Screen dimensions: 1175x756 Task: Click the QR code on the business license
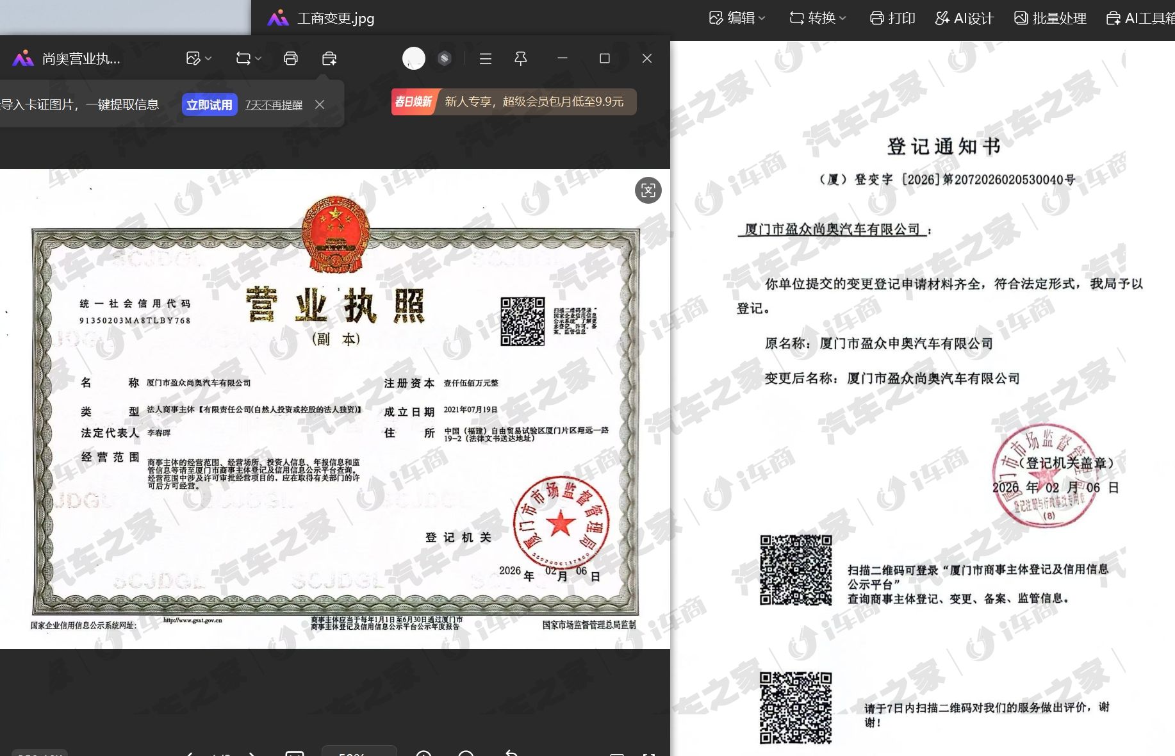pyautogui.click(x=523, y=322)
